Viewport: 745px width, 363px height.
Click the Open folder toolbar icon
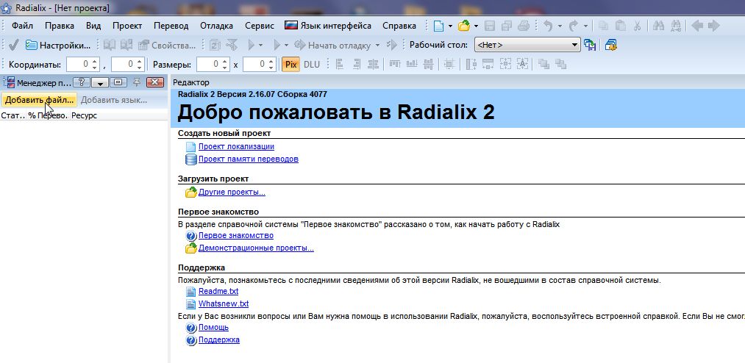point(463,26)
